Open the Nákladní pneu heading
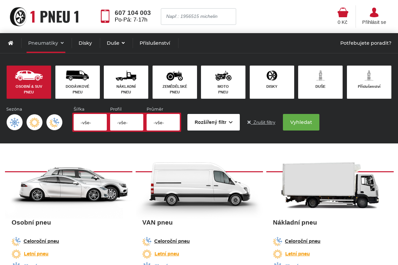This screenshot has height=265, width=398. (x=295, y=223)
